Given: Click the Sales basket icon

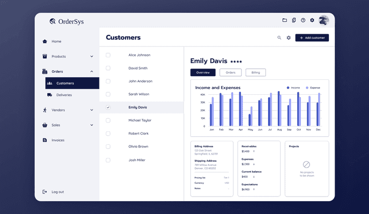Looking at the screenshot, I should [x=45, y=125].
